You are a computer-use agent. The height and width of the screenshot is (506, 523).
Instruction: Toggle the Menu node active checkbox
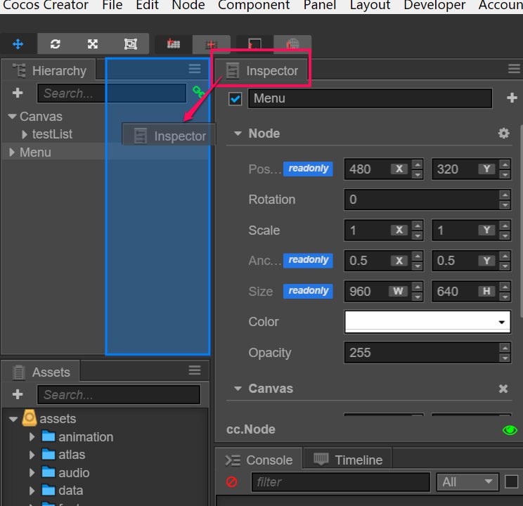pos(235,98)
